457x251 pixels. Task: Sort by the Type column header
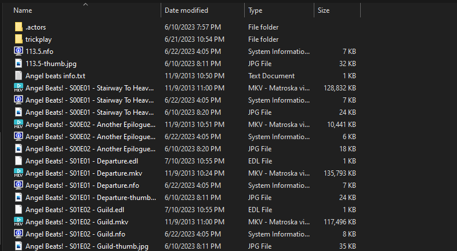255,10
